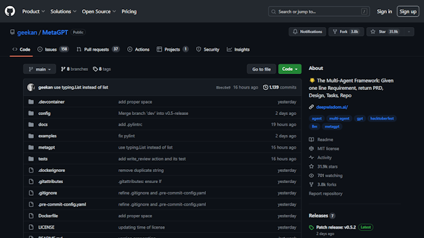Click the hacktoberfest topic tag
The width and height of the screenshot is (424, 238).
382,118
